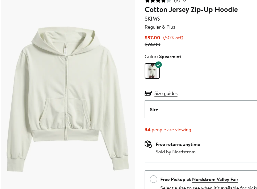This screenshot has height=189, width=257.
Task: Click the green checkmark badge on swatch
Action: pos(158,65)
